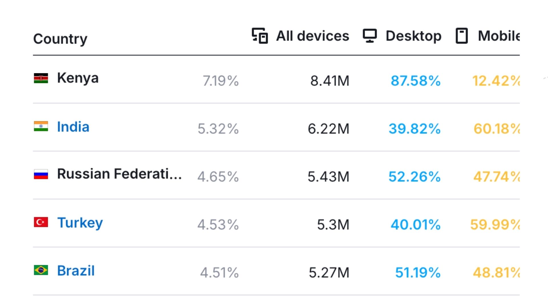The height and width of the screenshot is (308, 548).
Task: Click Kenya's 8.41M all devices value
Action: point(330,81)
